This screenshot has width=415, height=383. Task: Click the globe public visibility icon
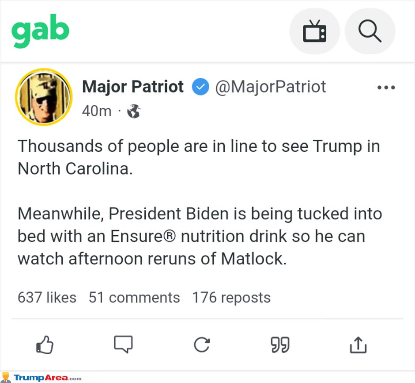click(x=134, y=111)
